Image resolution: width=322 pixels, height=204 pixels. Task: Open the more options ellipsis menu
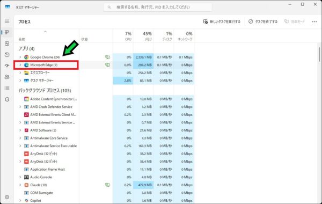tap(314, 21)
